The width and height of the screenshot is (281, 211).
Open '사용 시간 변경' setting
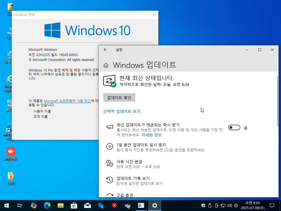(129, 162)
